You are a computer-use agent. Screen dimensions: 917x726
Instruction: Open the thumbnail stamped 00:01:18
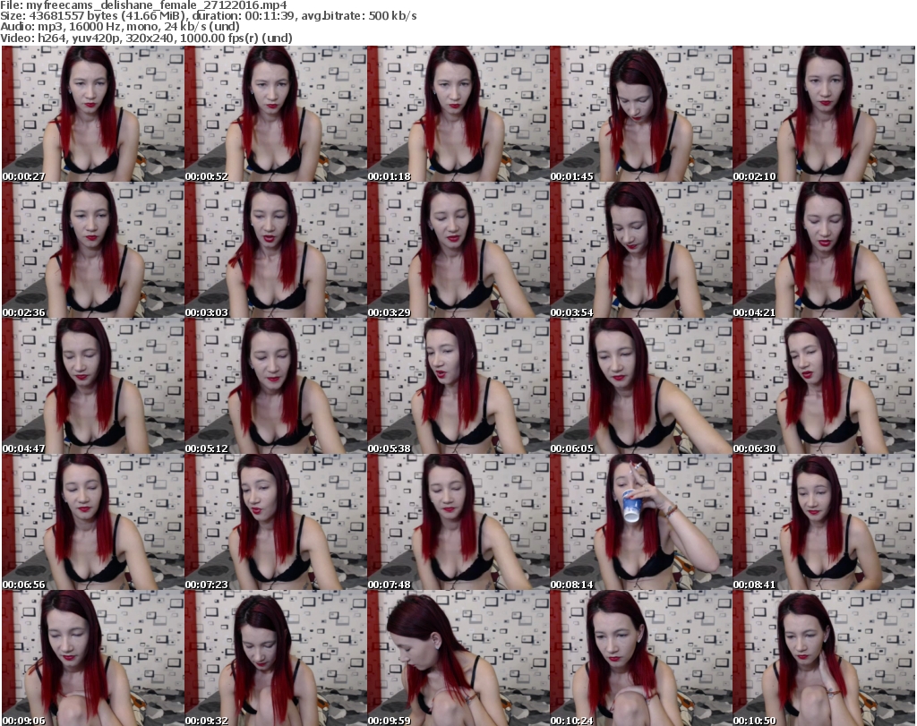tap(458, 114)
